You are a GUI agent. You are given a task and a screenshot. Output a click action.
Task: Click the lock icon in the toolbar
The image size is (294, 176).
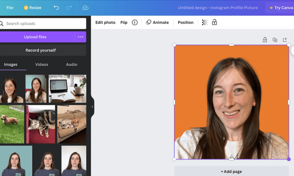[214, 22]
